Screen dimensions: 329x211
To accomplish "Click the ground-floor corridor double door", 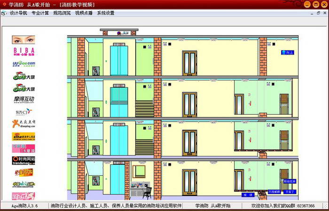I will [190, 182].
